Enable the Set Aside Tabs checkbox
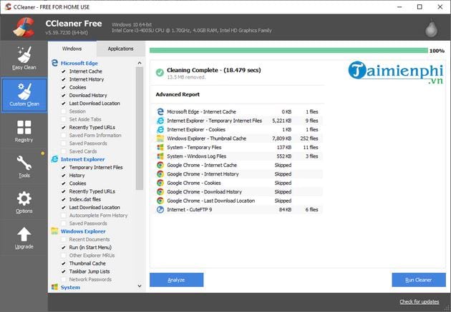The width and height of the screenshot is (451, 312). (x=64, y=119)
